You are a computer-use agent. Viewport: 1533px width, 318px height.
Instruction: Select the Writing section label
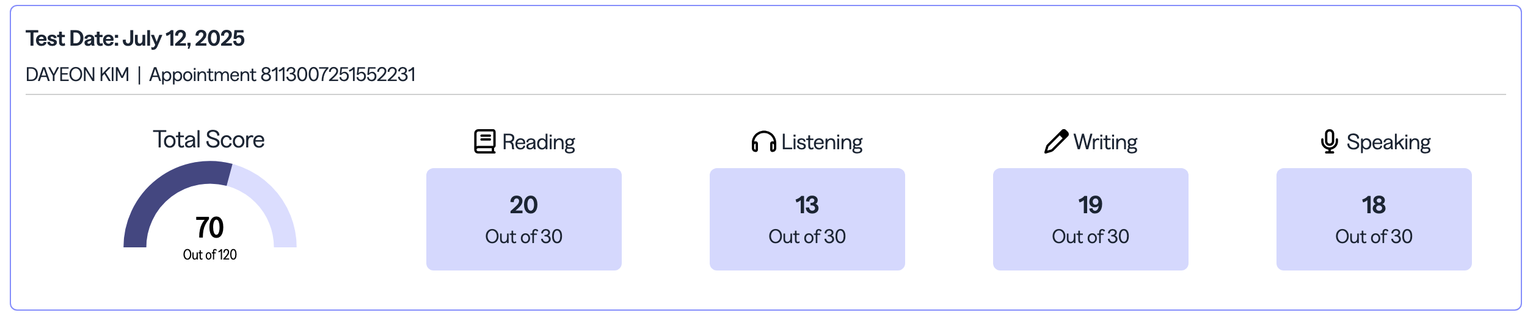1105,142
